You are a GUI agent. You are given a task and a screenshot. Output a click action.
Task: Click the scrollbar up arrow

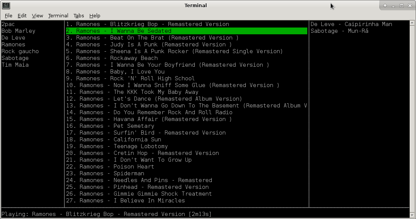(x=412, y=23)
